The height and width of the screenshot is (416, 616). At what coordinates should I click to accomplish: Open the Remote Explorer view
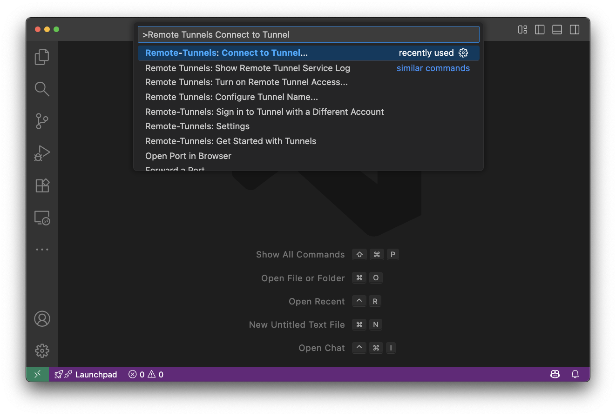(x=42, y=218)
